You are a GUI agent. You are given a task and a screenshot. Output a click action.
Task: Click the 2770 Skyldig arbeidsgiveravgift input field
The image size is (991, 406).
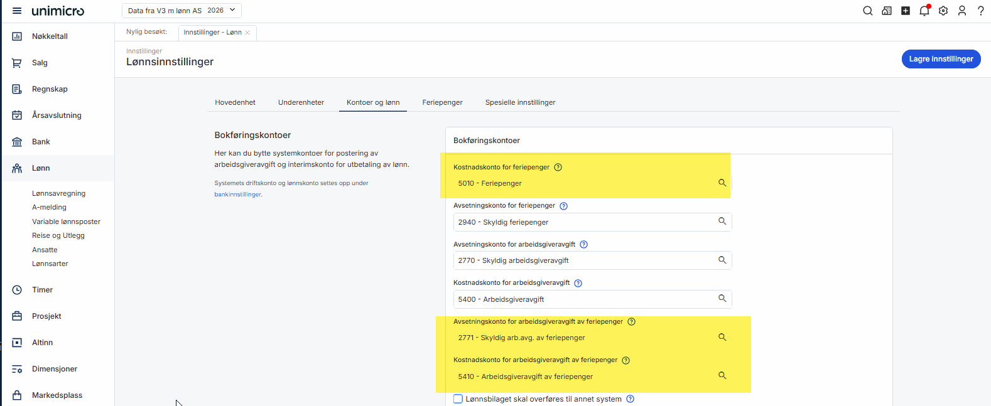tap(584, 260)
